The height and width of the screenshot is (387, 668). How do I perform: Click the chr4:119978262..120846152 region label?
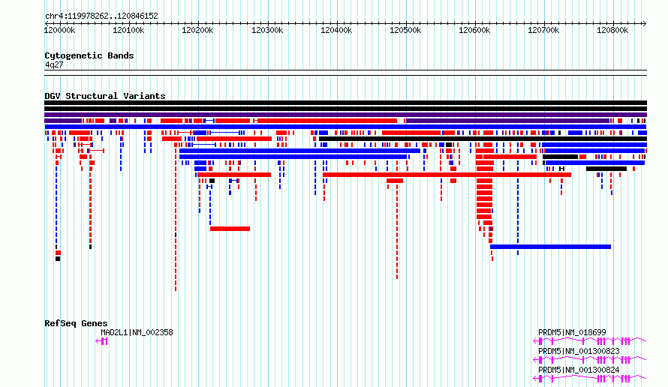coord(101,16)
